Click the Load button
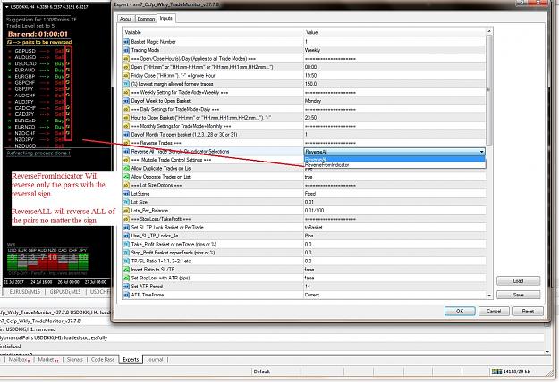 [x=519, y=281]
